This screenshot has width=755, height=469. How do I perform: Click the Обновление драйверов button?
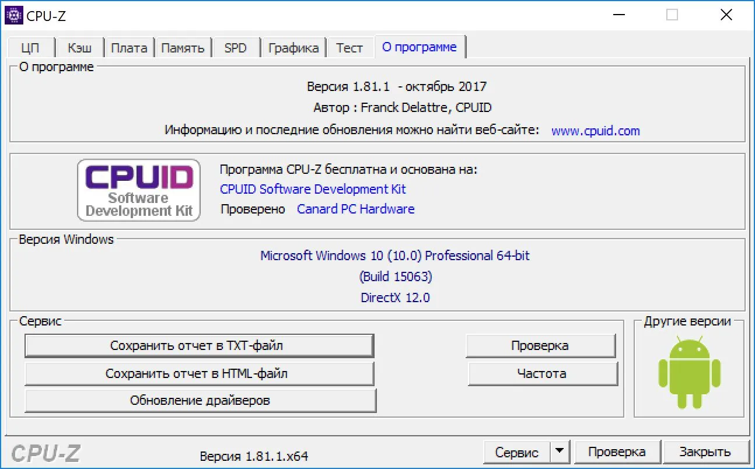tap(200, 401)
